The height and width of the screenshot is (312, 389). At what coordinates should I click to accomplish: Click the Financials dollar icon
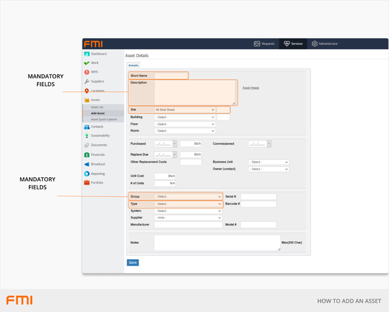[87, 154]
